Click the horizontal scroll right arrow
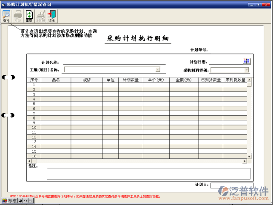273x205 pixels. (x=245, y=161)
